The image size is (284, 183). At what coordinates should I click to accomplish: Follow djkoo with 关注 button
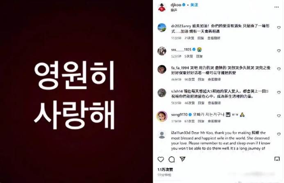coord(194,5)
